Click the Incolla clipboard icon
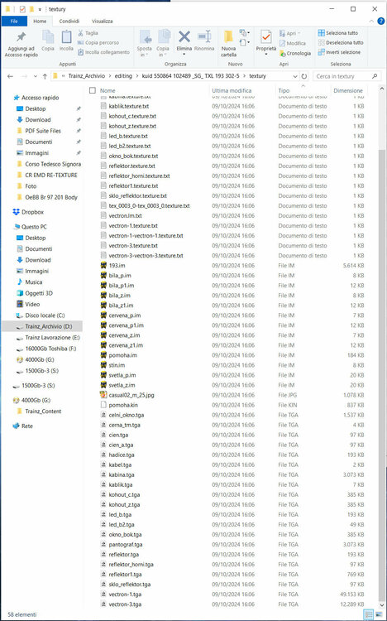 [x=66, y=37]
